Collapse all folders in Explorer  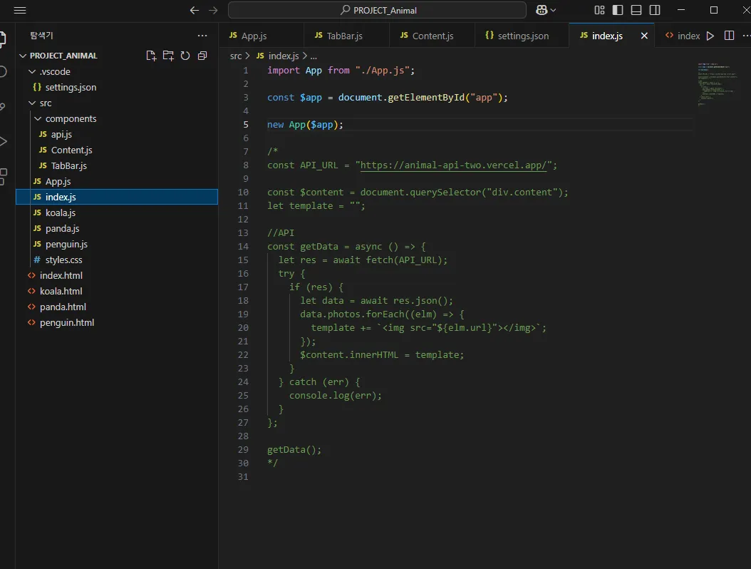pyautogui.click(x=202, y=56)
